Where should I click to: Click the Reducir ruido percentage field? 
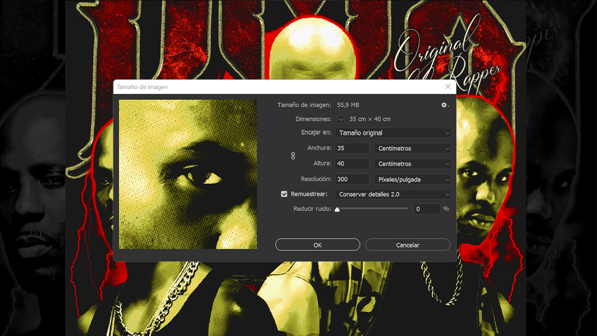(x=427, y=209)
